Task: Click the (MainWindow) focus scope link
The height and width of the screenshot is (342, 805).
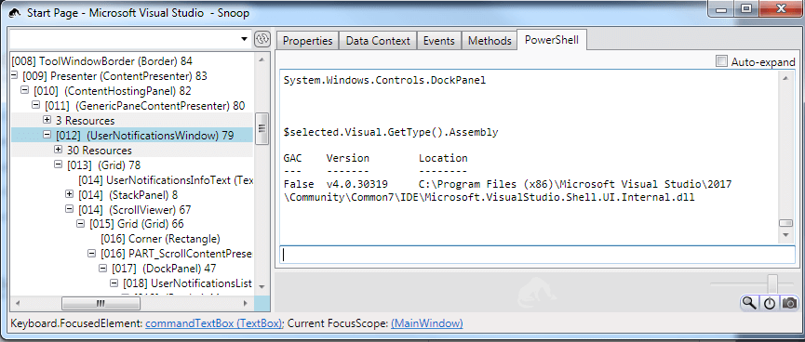Action: [x=426, y=323]
